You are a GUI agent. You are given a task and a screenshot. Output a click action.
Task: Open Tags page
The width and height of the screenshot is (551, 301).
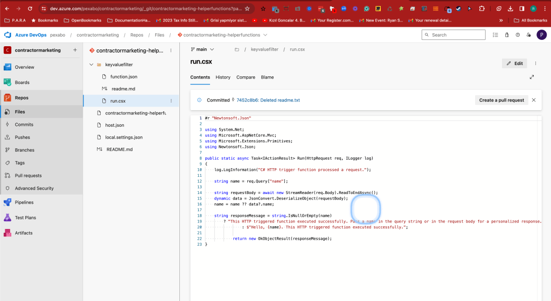click(x=20, y=163)
